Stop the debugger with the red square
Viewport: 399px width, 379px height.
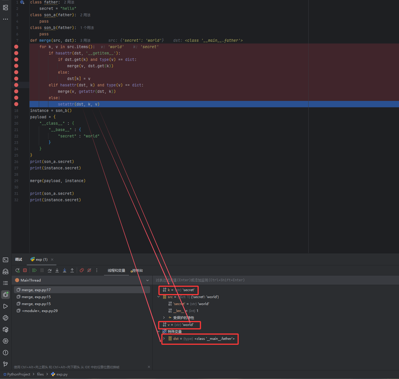[x=25, y=270]
